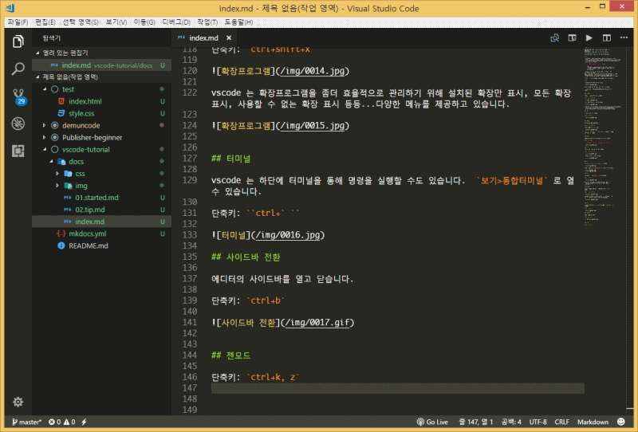Expand the css folder
This screenshot has height=432, width=638.
pos(57,174)
